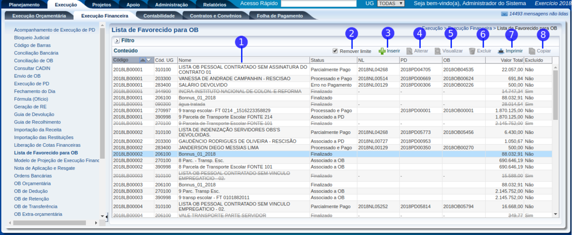Screen dimensions: 572x235
Task: Click the Excluir trash icon
Action: (x=472, y=51)
